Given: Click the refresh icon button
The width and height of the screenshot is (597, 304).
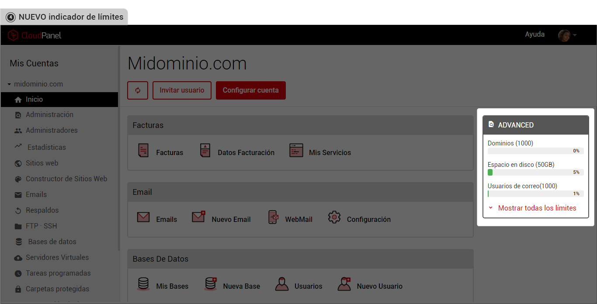Looking at the screenshot, I should pyautogui.click(x=138, y=90).
